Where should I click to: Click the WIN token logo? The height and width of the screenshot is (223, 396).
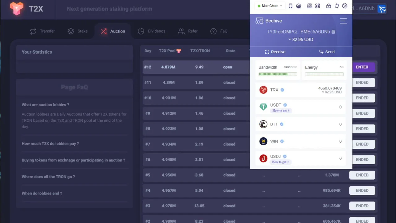[263, 141]
